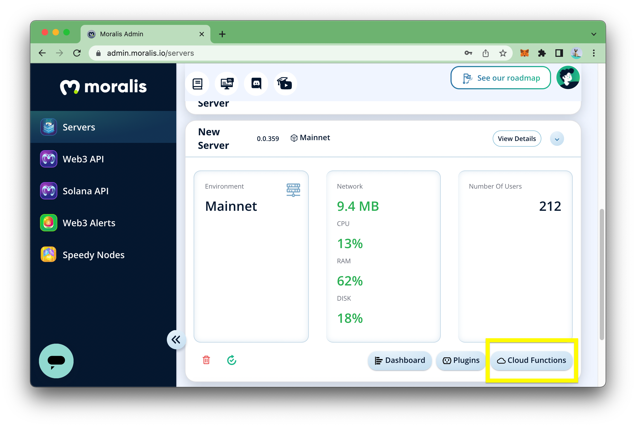Image resolution: width=636 pixels, height=427 pixels.
Task: Click the DISK value 18%
Action: 350,318
